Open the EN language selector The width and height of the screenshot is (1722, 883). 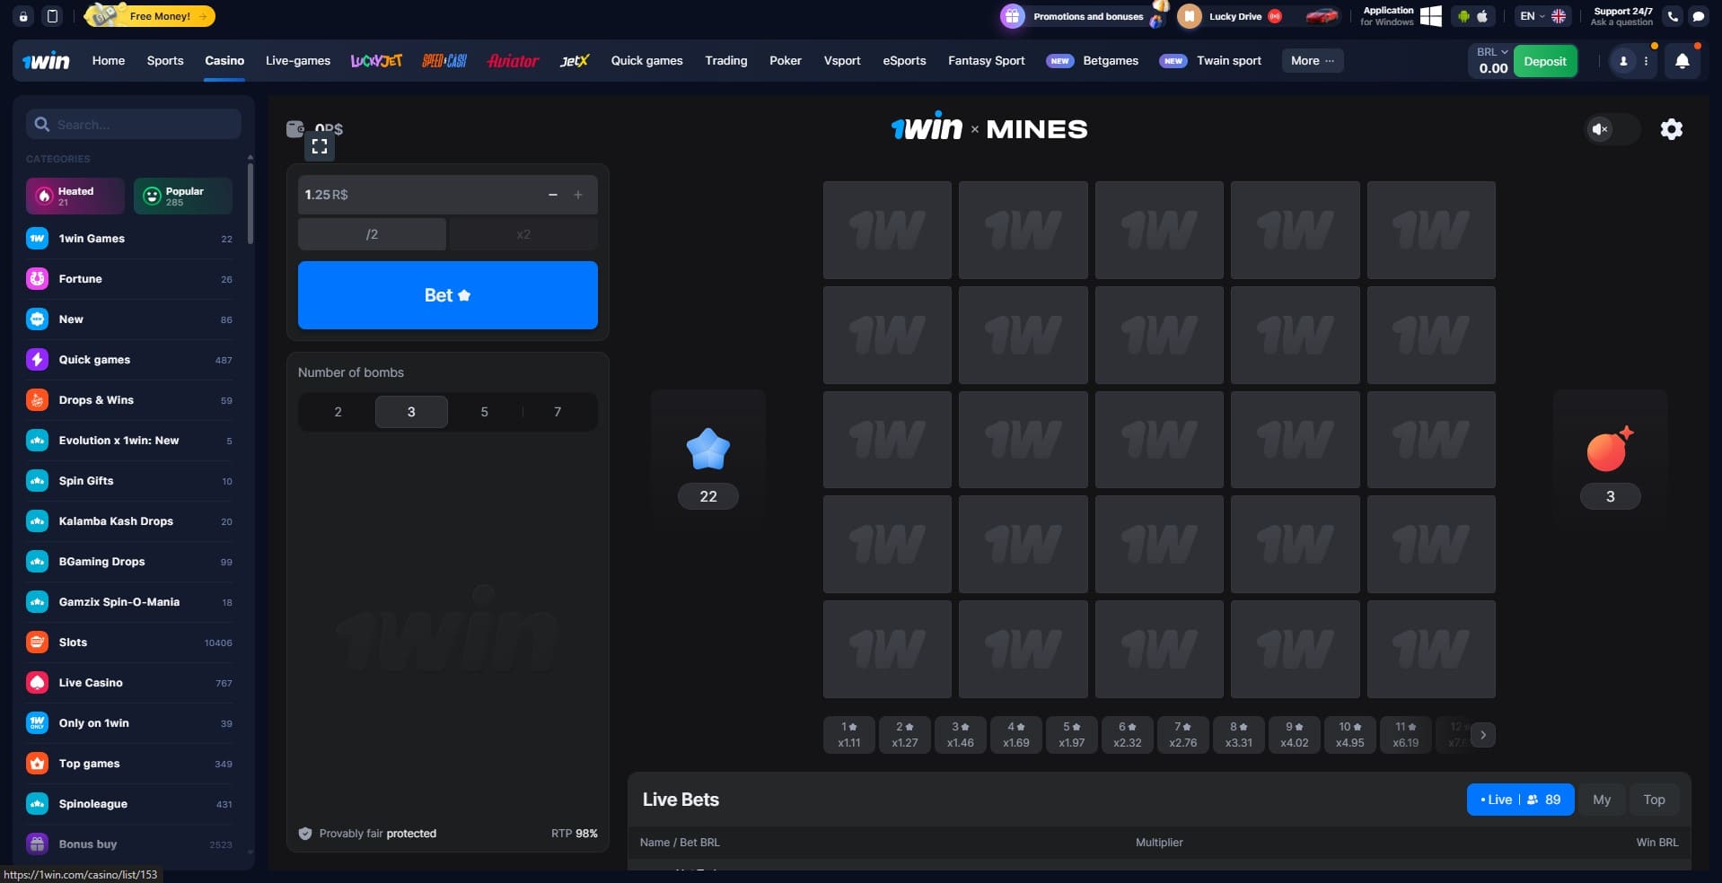(x=1542, y=16)
